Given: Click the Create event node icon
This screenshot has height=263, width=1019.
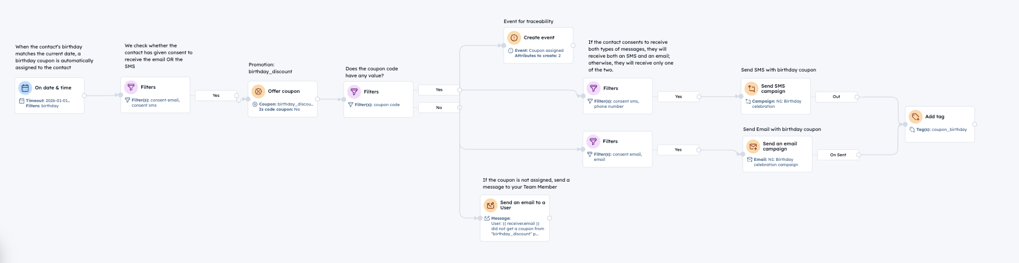Looking at the screenshot, I should coord(514,37).
